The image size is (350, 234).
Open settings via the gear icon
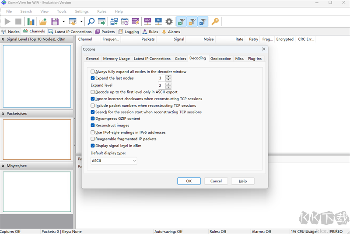[x=169, y=21]
